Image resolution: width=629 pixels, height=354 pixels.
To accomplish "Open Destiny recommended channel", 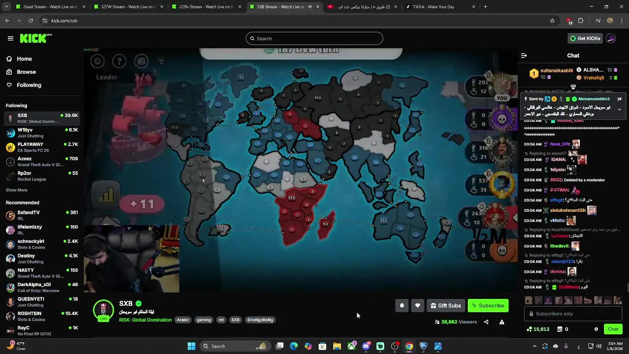I will point(42,259).
